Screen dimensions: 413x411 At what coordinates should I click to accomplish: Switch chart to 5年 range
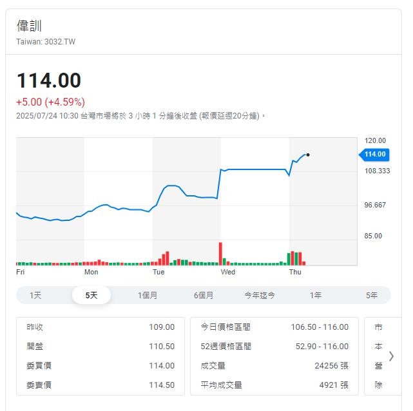tap(372, 295)
